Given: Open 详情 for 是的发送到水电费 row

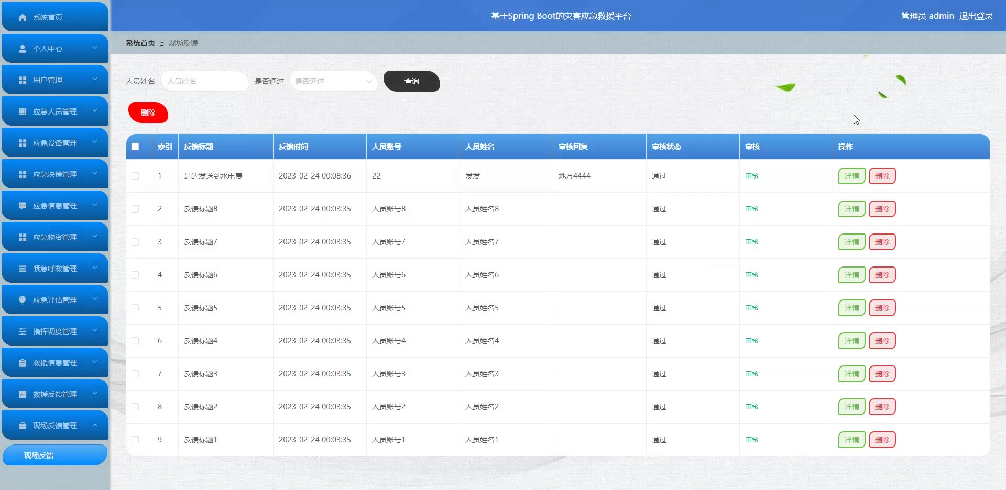Looking at the screenshot, I should (852, 176).
